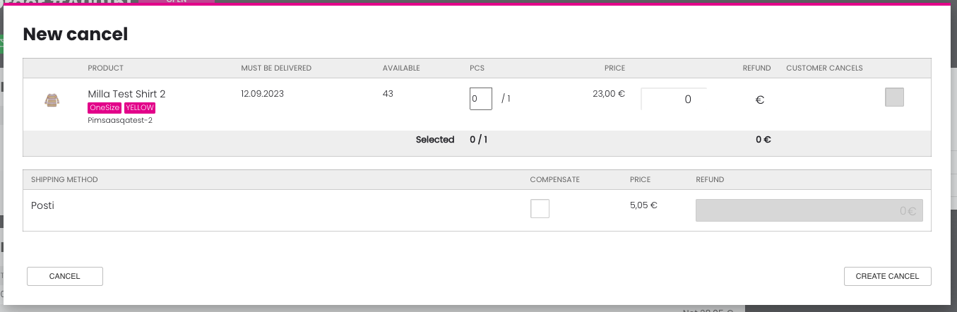Click the Product column header
This screenshot has width=957, height=312.
106,68
